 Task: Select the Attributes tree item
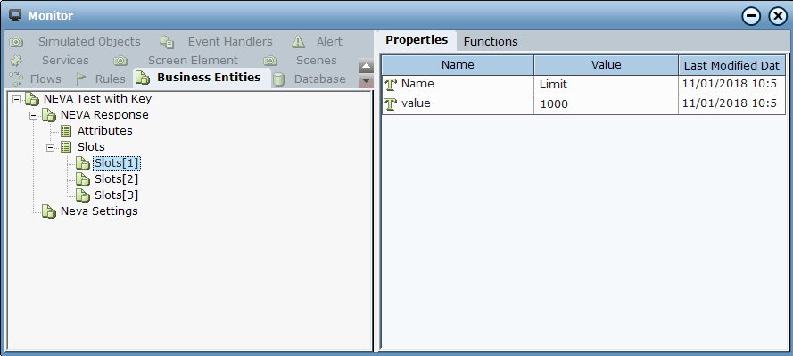click(x=104, y=131)
